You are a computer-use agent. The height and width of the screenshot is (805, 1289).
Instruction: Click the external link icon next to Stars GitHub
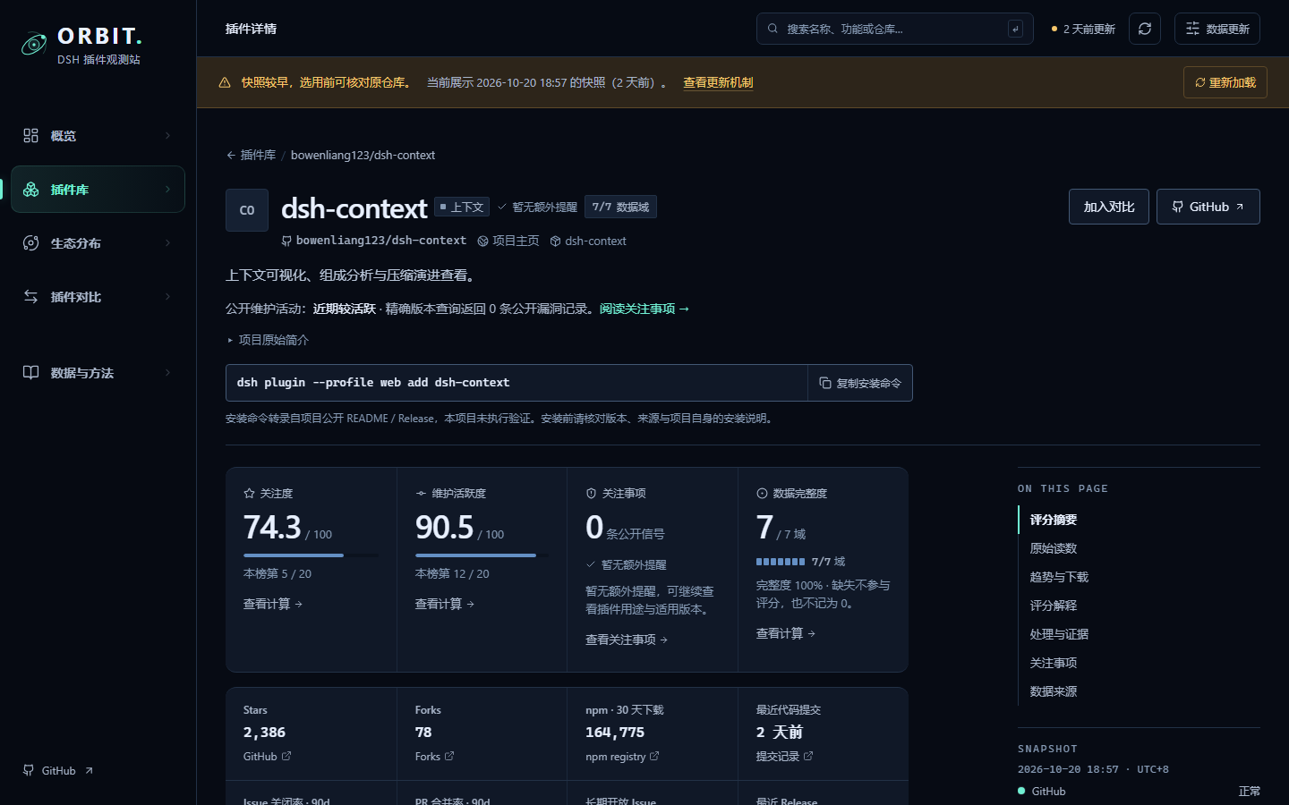pyautogui.click(x=286, y=756)
